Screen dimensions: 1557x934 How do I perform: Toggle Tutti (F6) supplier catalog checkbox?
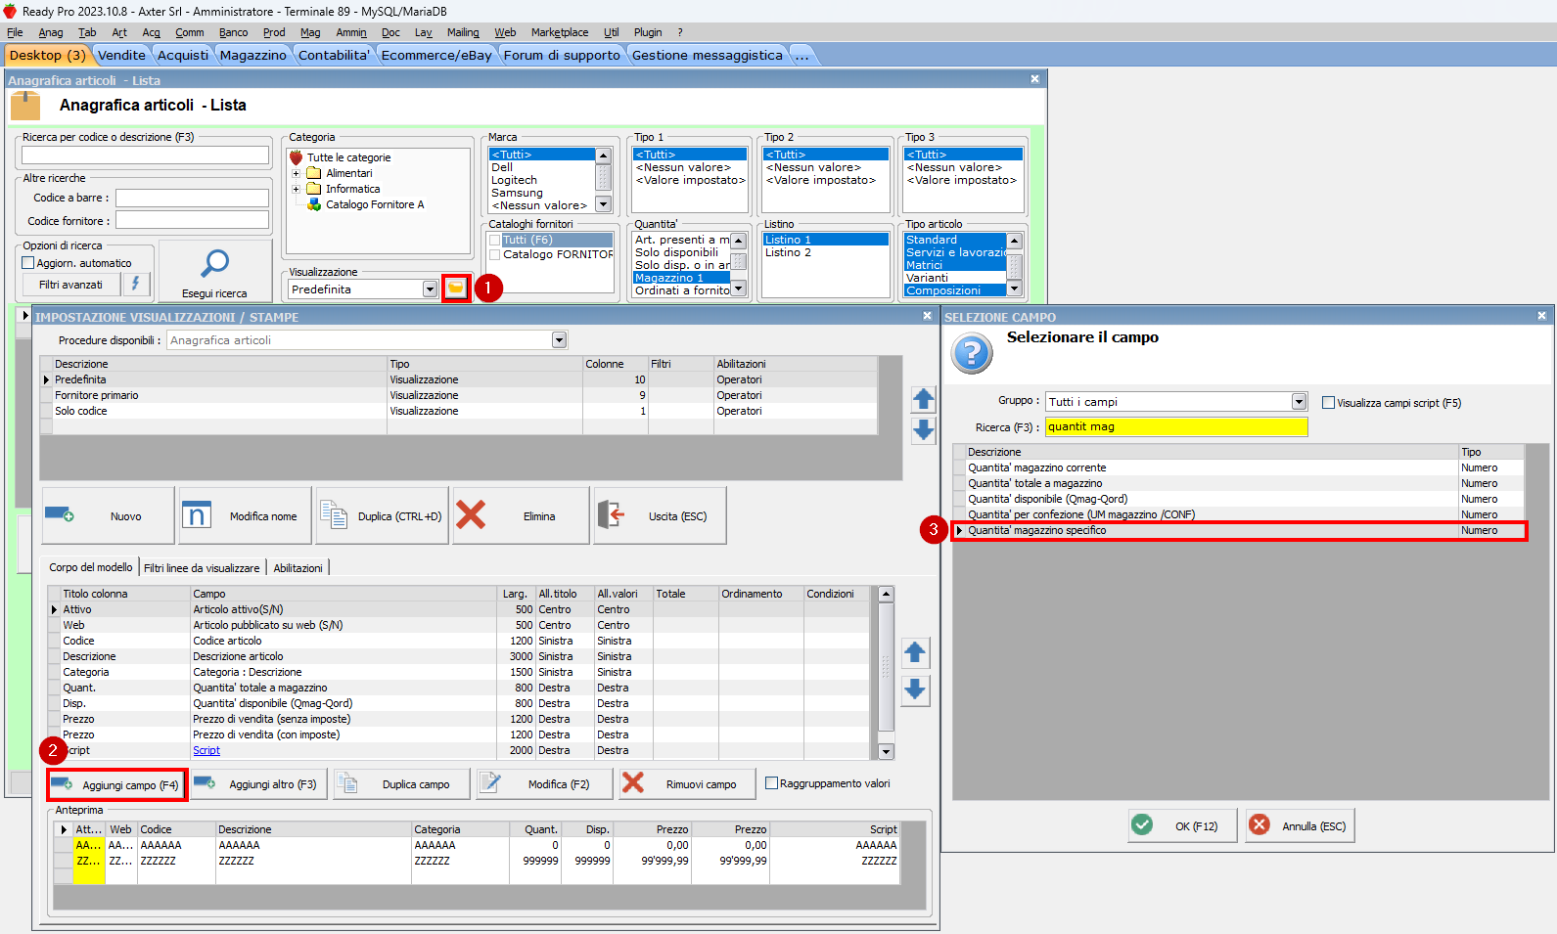(494, 240)
